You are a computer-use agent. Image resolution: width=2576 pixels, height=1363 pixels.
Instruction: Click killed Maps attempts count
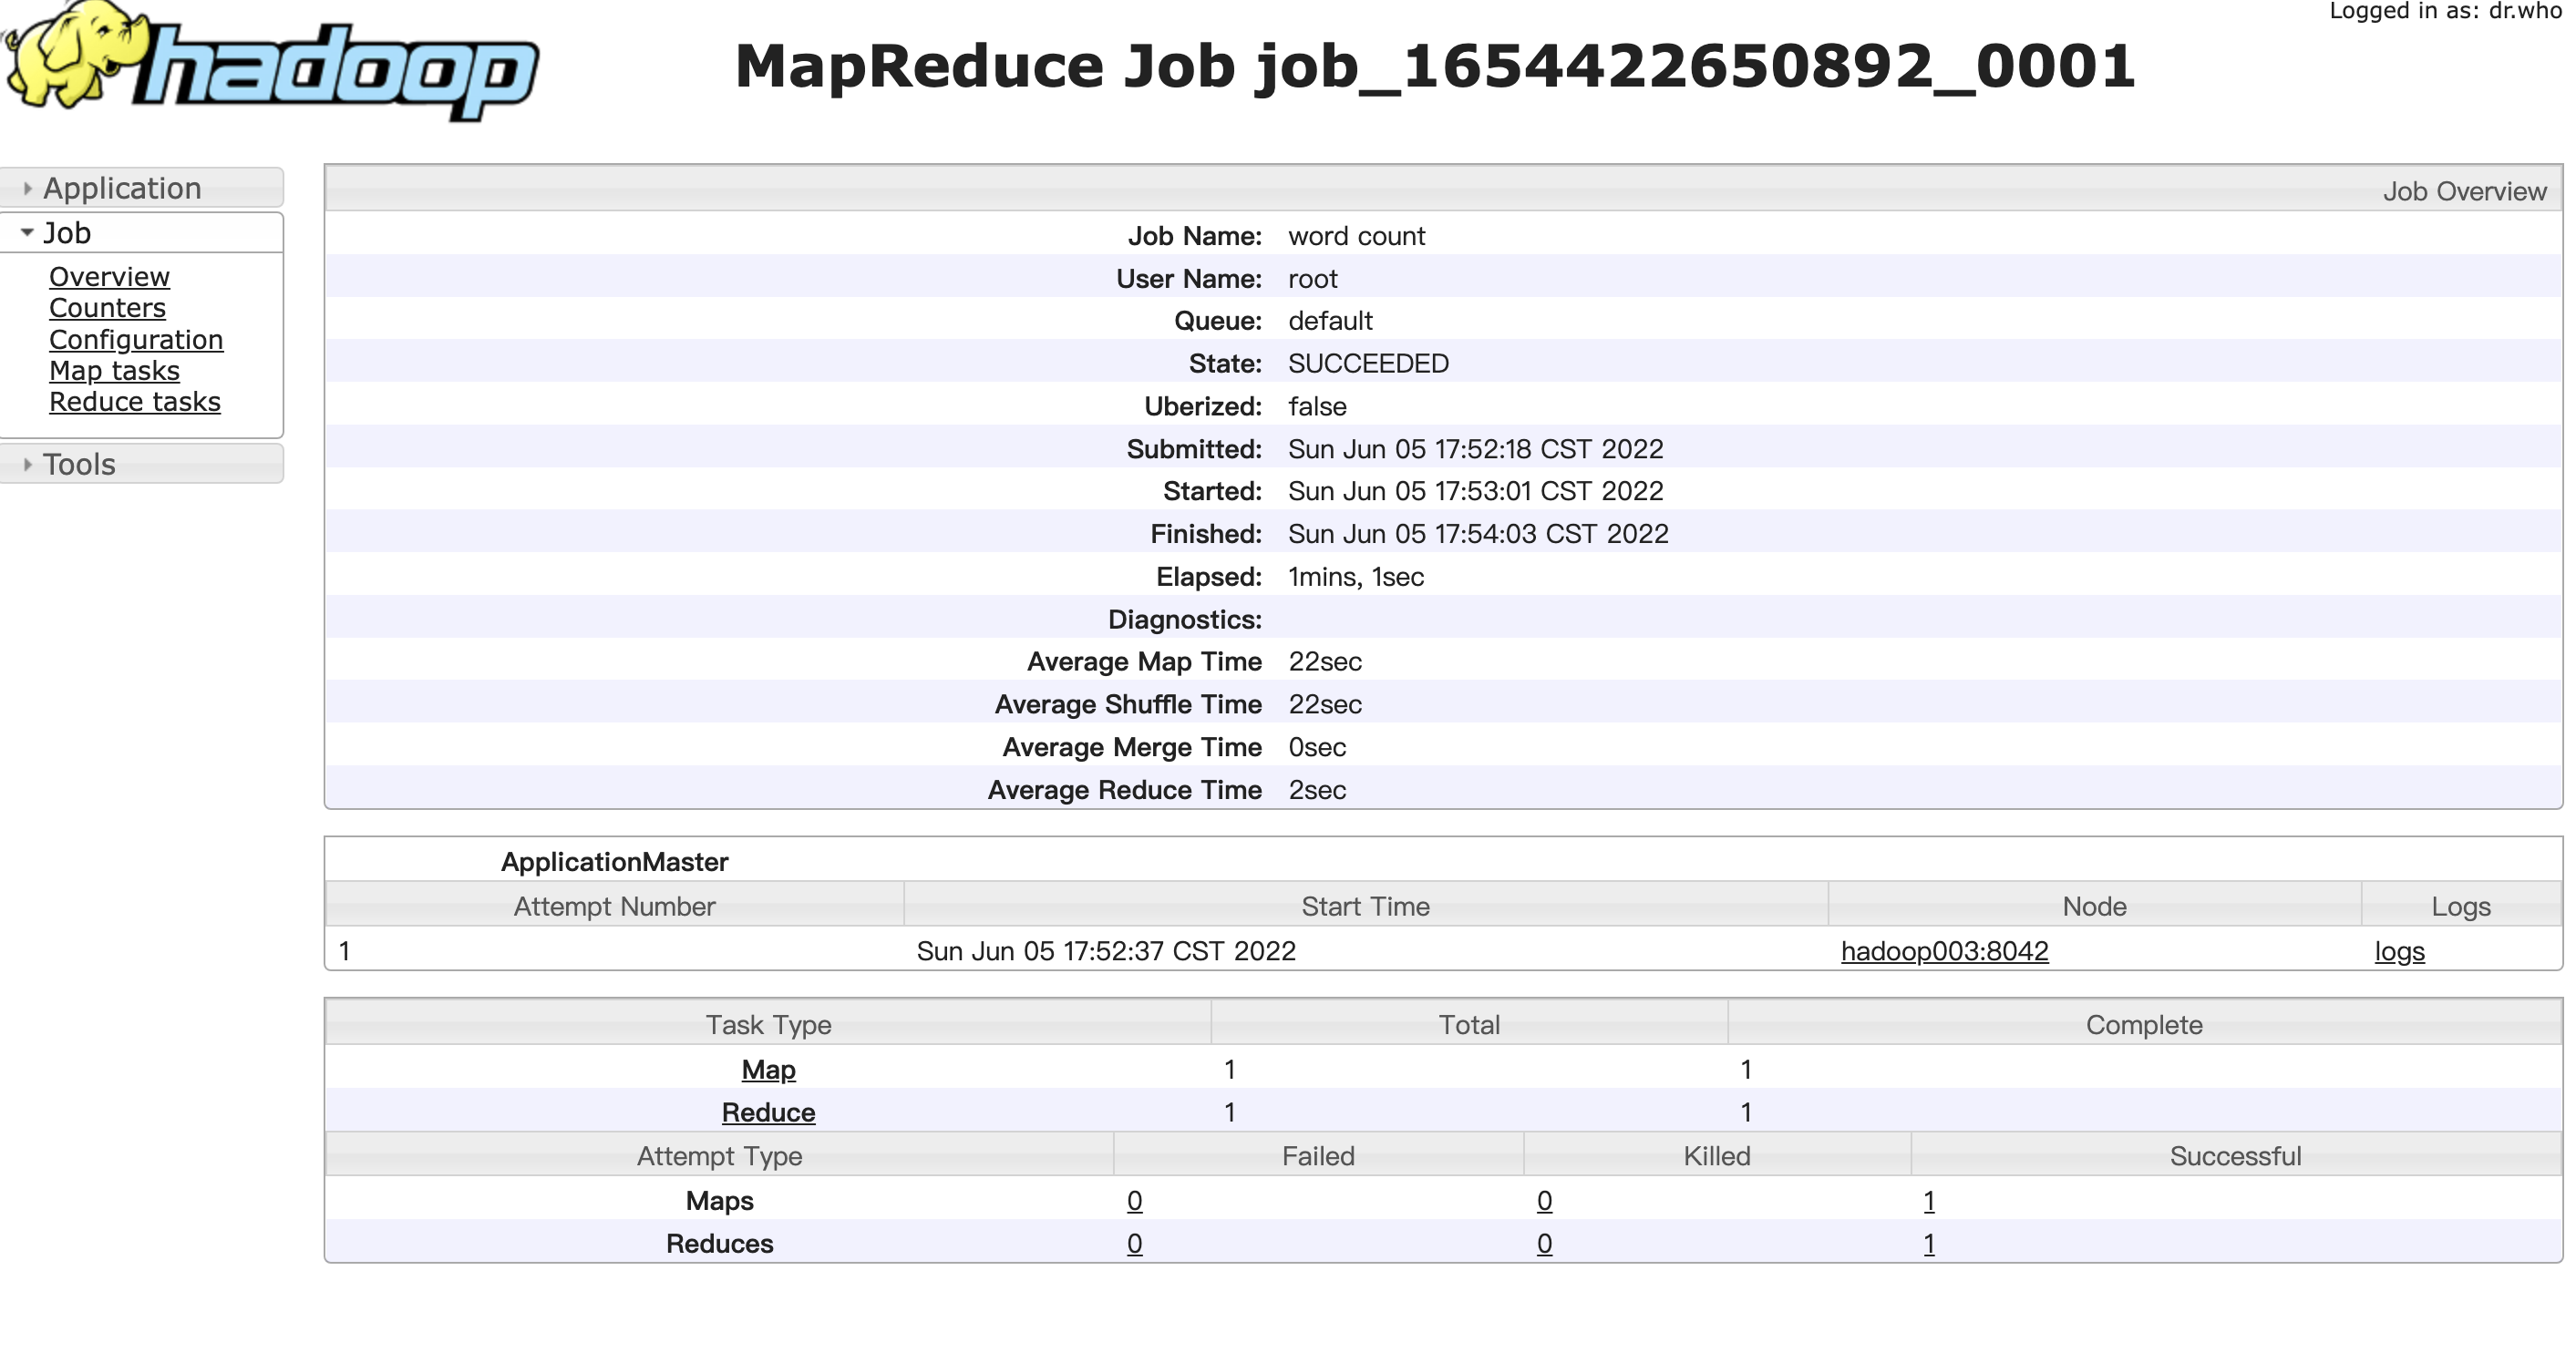point(1544,1201)
